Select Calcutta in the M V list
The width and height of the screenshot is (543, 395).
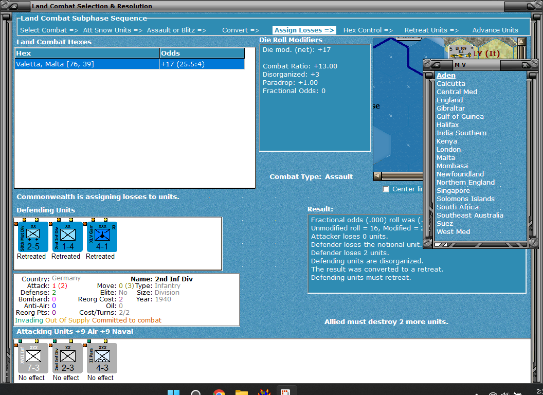450,83
